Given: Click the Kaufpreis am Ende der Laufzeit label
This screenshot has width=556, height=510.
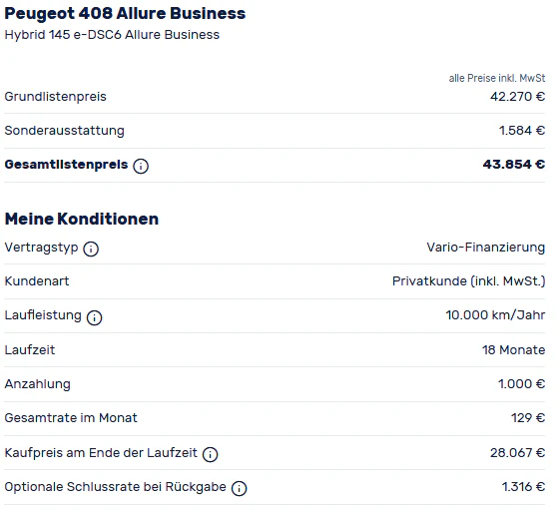Looking at the screenshot, I should click(x=101, y=452).
